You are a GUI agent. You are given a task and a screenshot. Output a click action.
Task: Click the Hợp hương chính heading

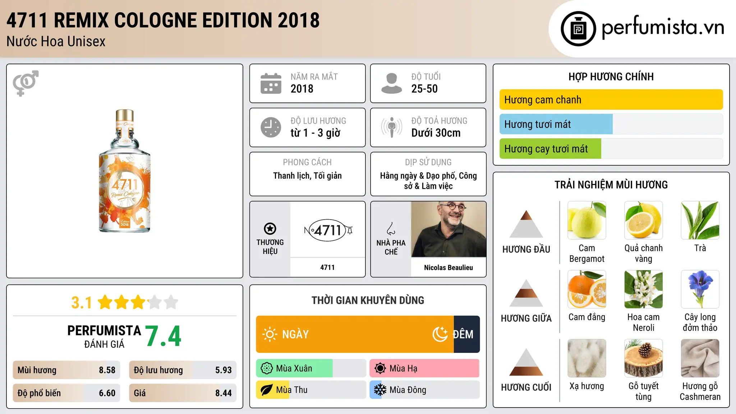tap(611, 77)
